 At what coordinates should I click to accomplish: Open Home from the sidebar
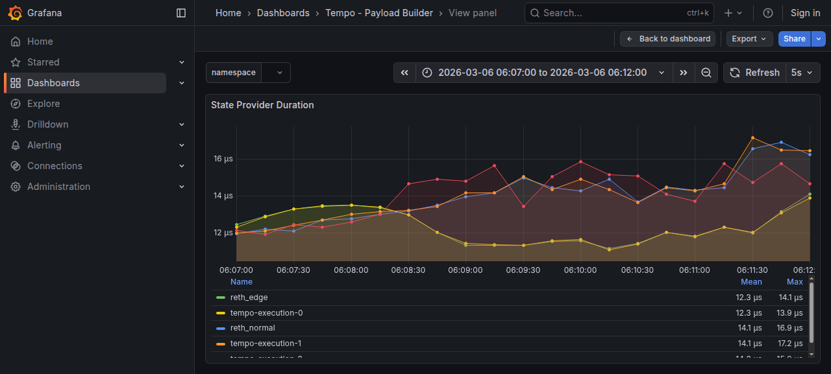click(40, 41)
